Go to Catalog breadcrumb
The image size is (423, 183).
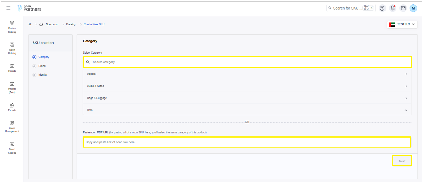[x=71, y=24]
